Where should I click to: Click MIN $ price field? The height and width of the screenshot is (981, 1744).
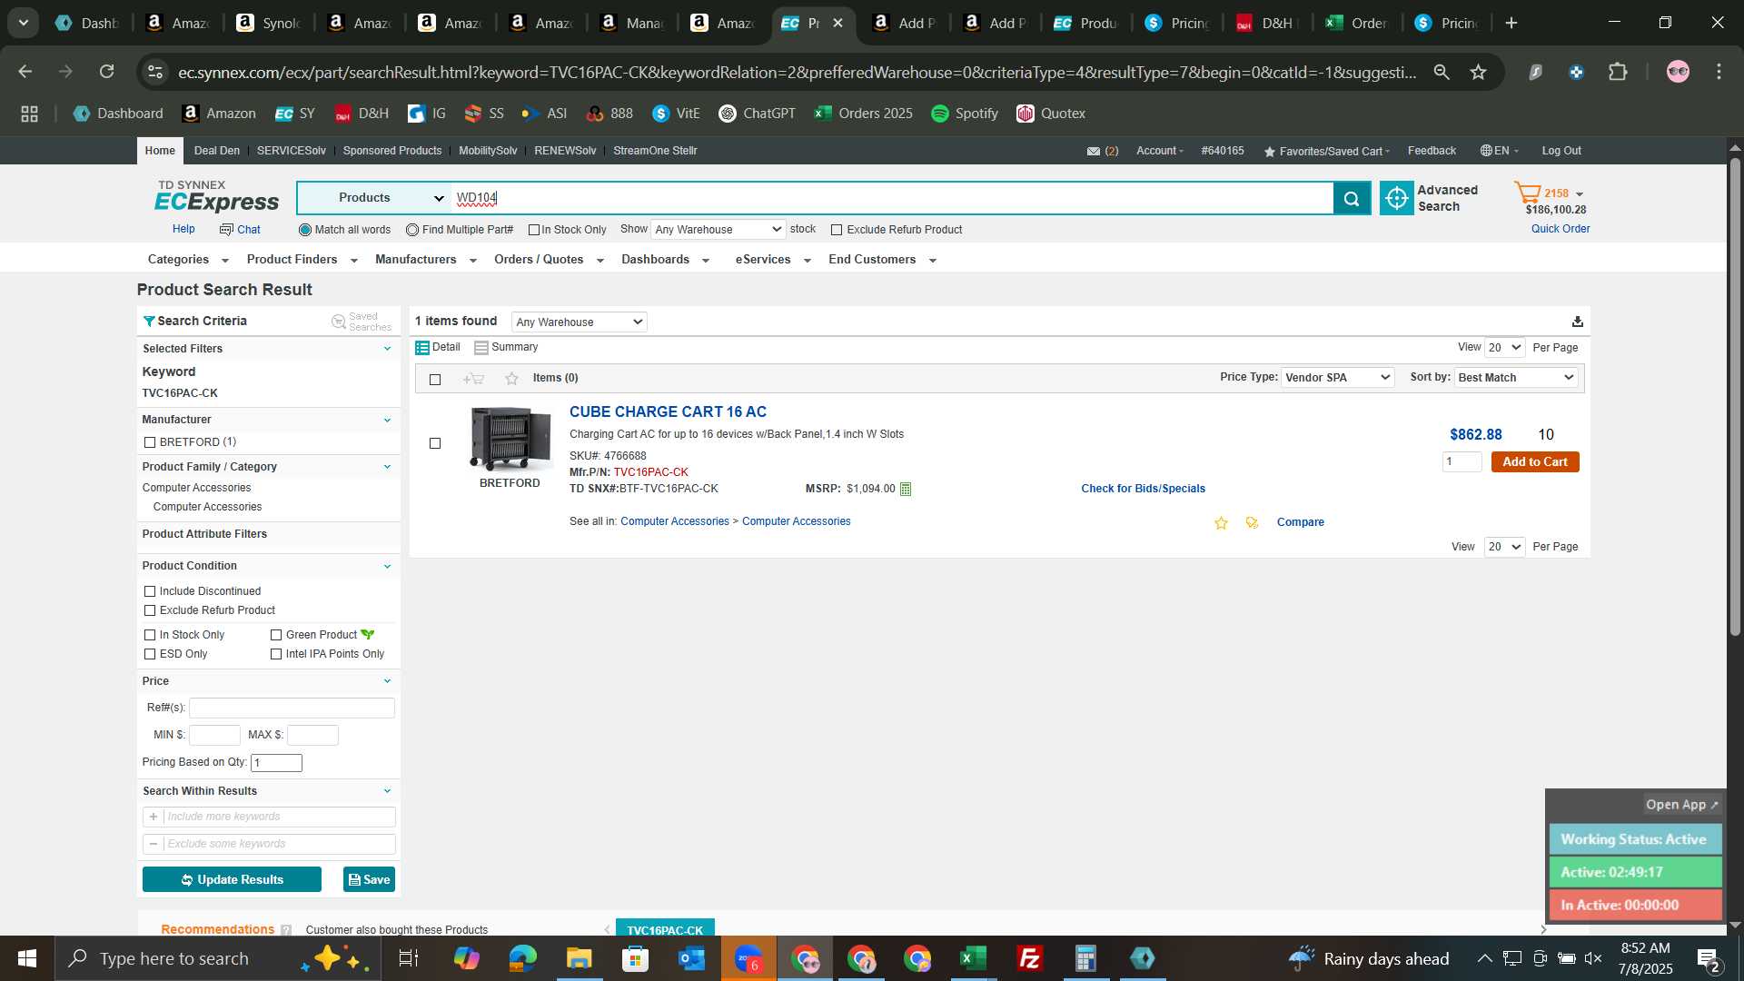click(x=214, y=736)
